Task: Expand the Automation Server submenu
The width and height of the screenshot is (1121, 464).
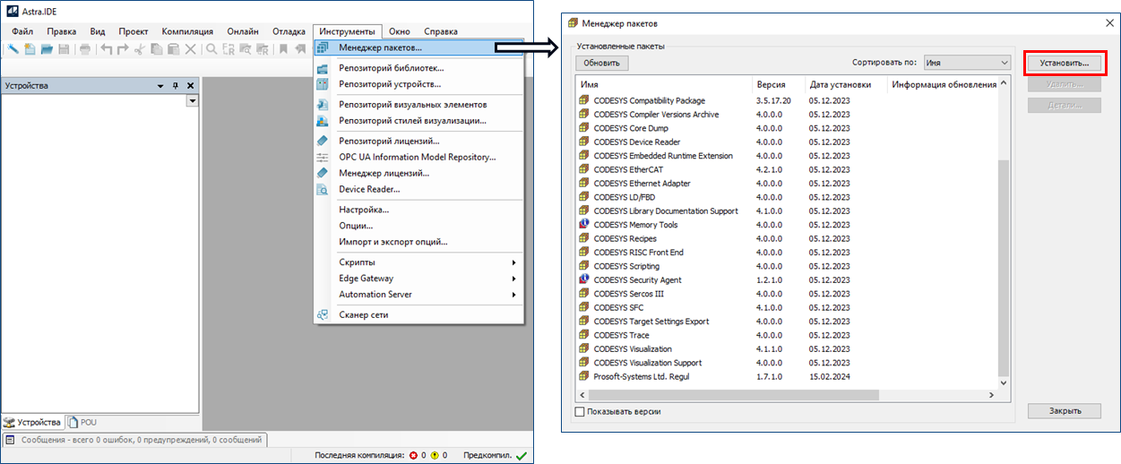Action: click(513, 295)
